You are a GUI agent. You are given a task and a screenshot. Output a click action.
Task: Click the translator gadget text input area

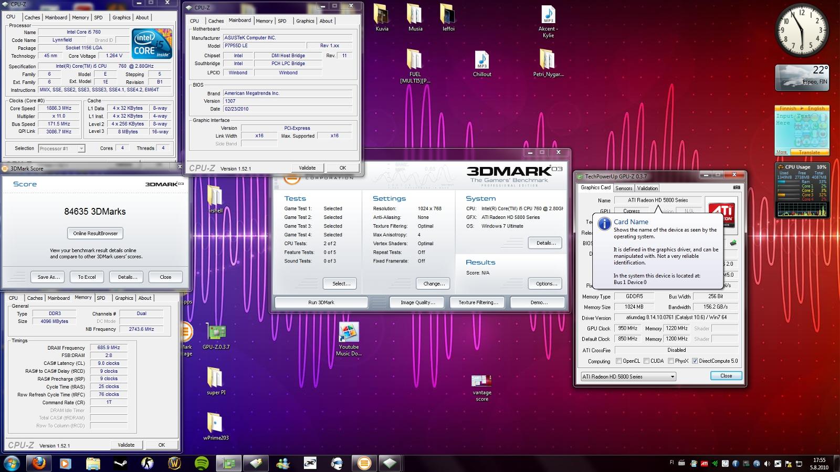click(802, 129)
